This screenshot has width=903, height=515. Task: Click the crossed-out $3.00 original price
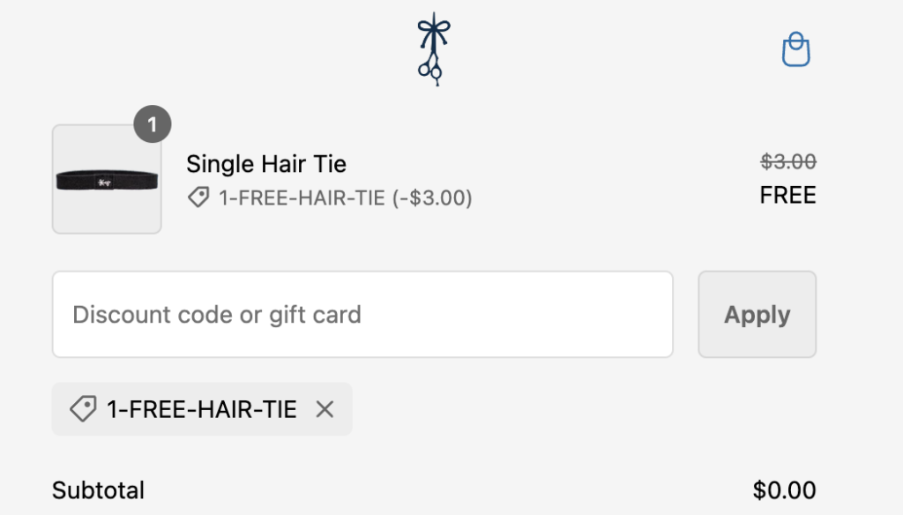point(788,162)
